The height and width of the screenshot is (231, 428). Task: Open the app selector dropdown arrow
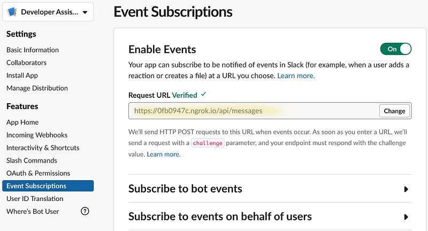click(85, 12)
